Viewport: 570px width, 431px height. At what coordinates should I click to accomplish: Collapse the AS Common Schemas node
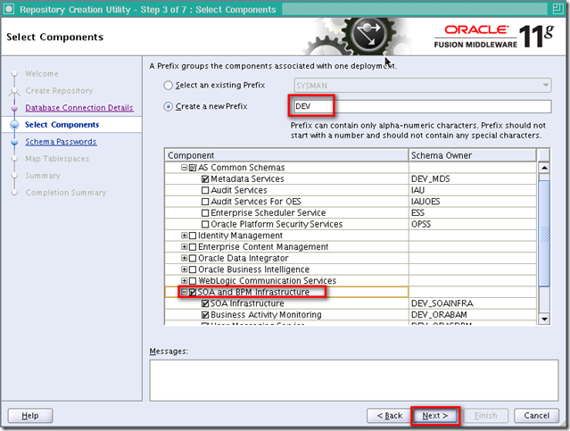coord(185,167)
